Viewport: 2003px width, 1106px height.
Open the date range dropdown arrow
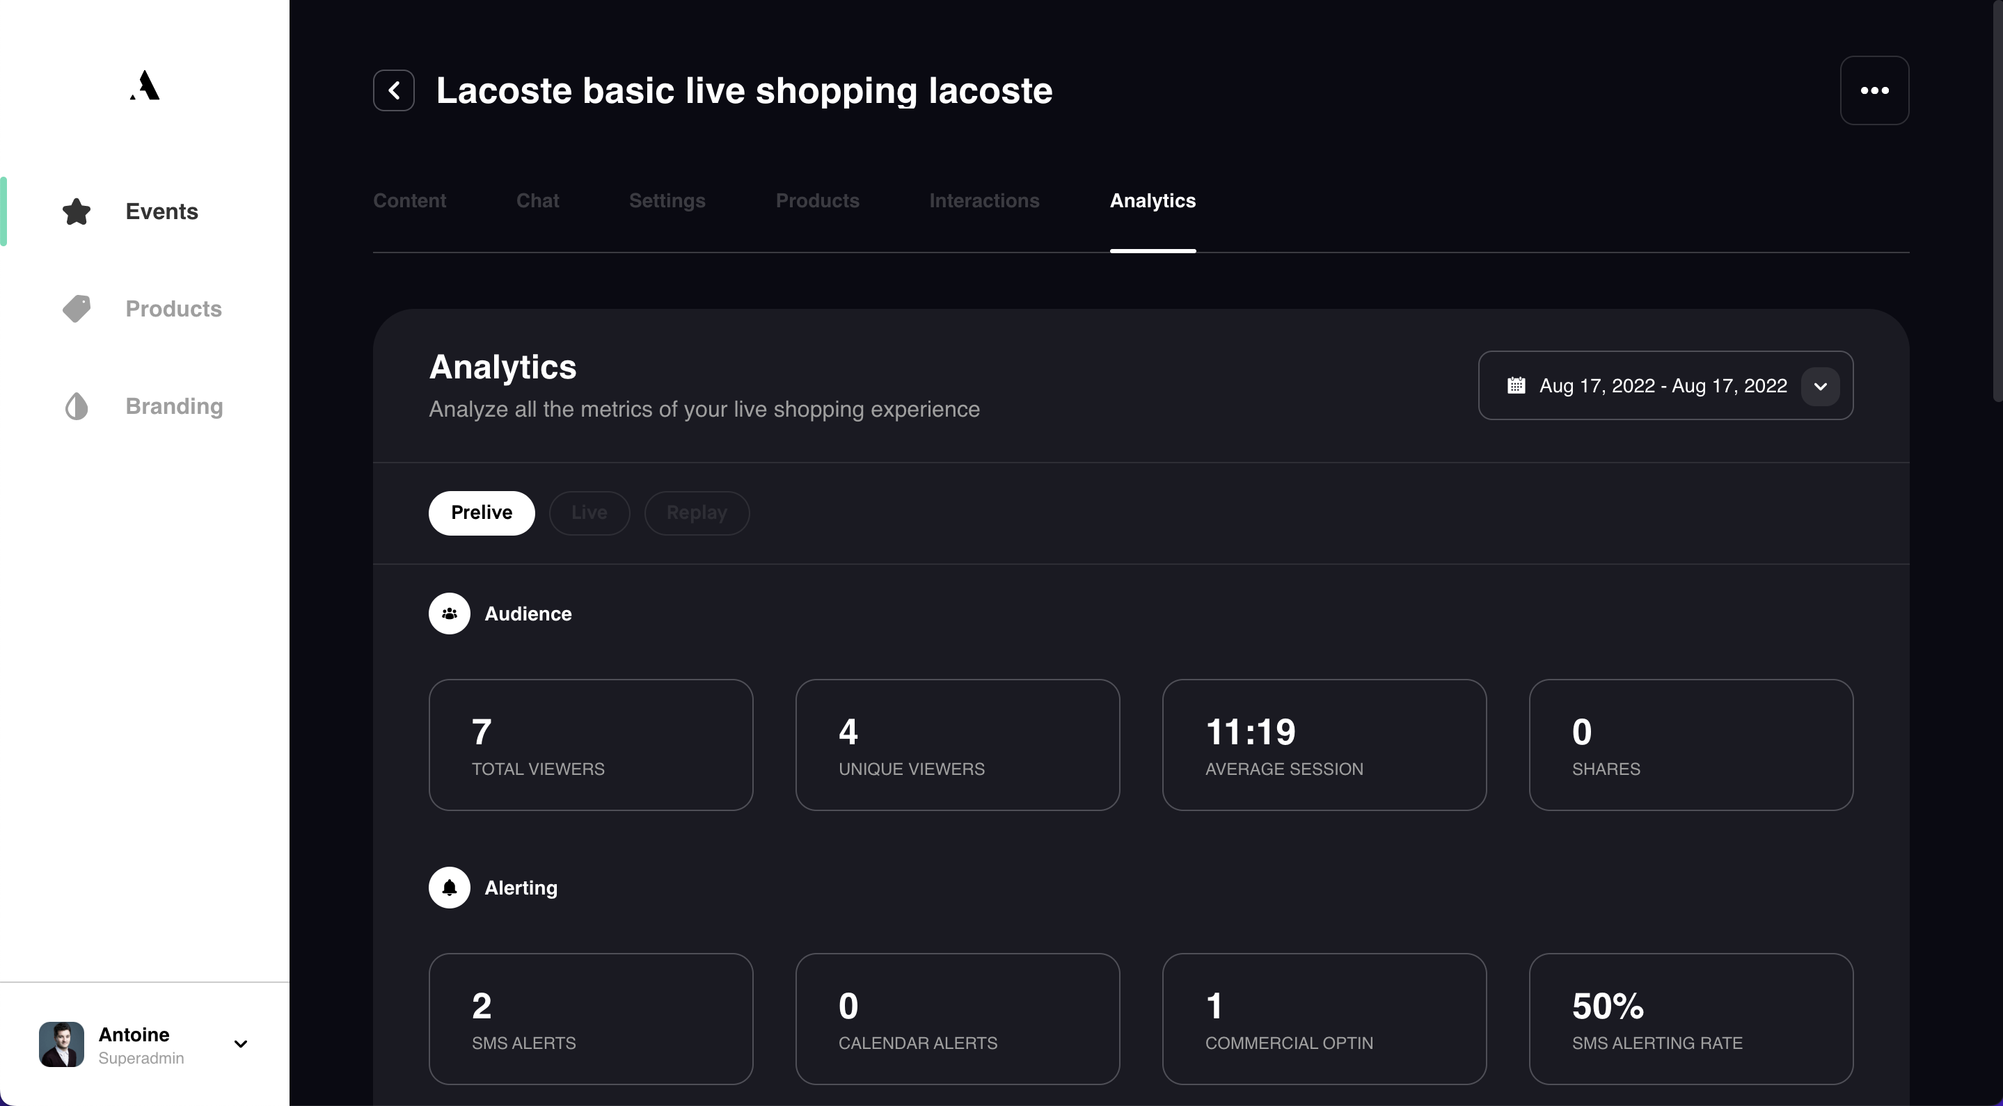point(1820,386)
